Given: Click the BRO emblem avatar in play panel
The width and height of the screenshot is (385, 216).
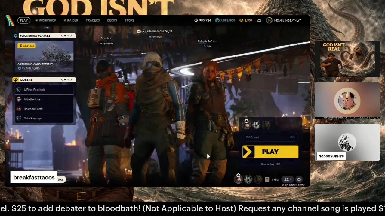Looking at the screenshot, I should 256,124.
